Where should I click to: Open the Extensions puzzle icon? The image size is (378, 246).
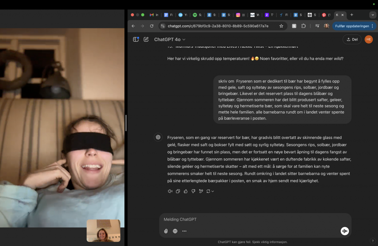[304, 26]
